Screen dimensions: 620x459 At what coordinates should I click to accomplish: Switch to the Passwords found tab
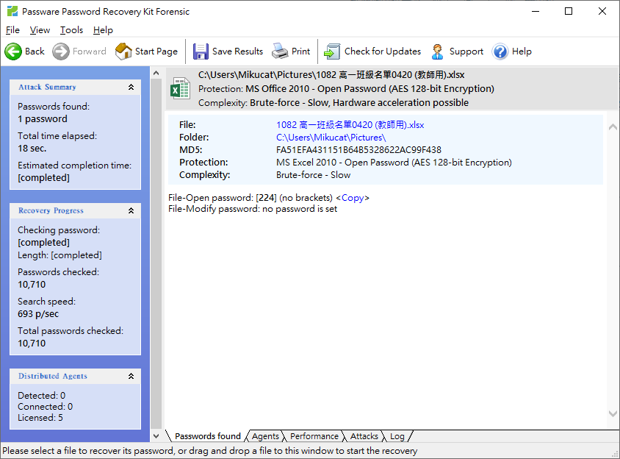[208, 436]
